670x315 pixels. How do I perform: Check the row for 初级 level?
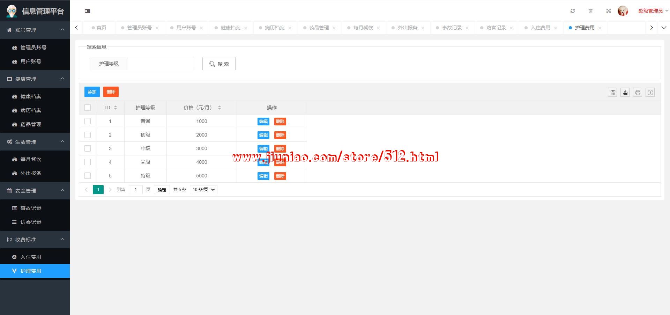coord(88,135)
